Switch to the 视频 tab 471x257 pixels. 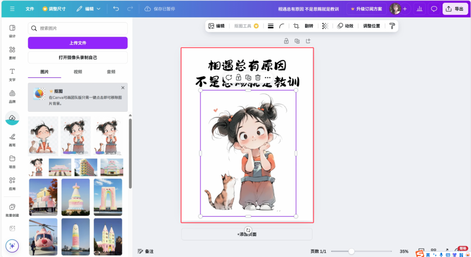pyautogui.click(x=78, y=71)
